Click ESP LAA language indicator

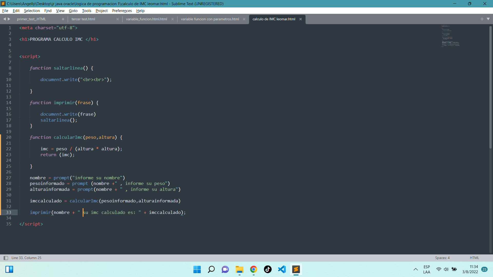tap(426, 269)
